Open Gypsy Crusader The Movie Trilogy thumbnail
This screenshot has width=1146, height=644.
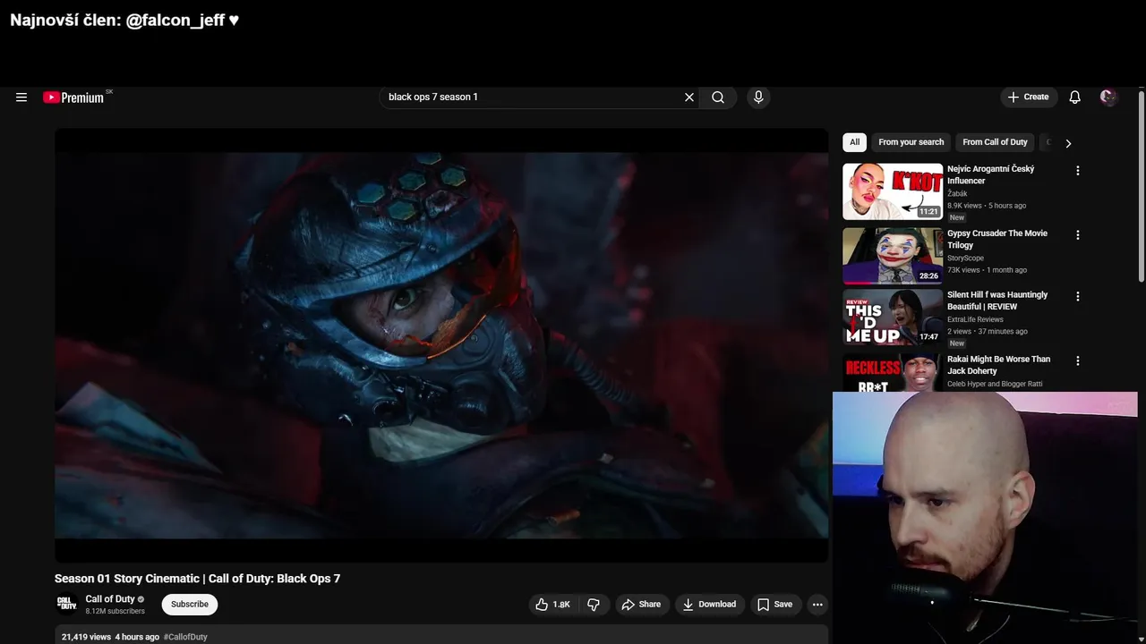click(x=893, y=256)
